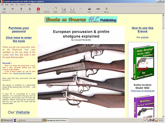Click the title 'European percussion & pinfire shotguns explained'
Screen dimensions: 165x123
click(x=81, y=34)
